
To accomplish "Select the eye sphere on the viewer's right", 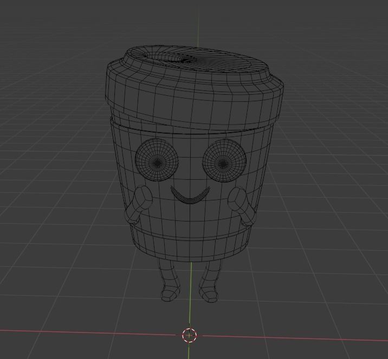I will (x=224, y=161).
